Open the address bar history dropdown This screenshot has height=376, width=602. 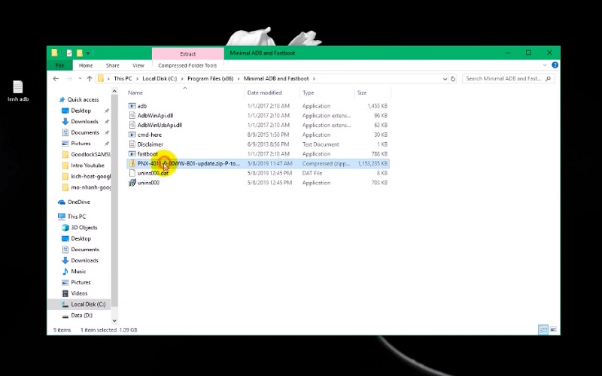tap(445, 79)
